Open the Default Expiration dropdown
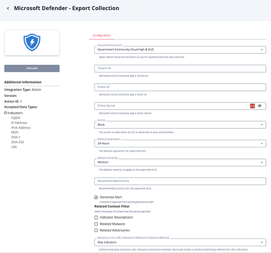 pos(180,144)
